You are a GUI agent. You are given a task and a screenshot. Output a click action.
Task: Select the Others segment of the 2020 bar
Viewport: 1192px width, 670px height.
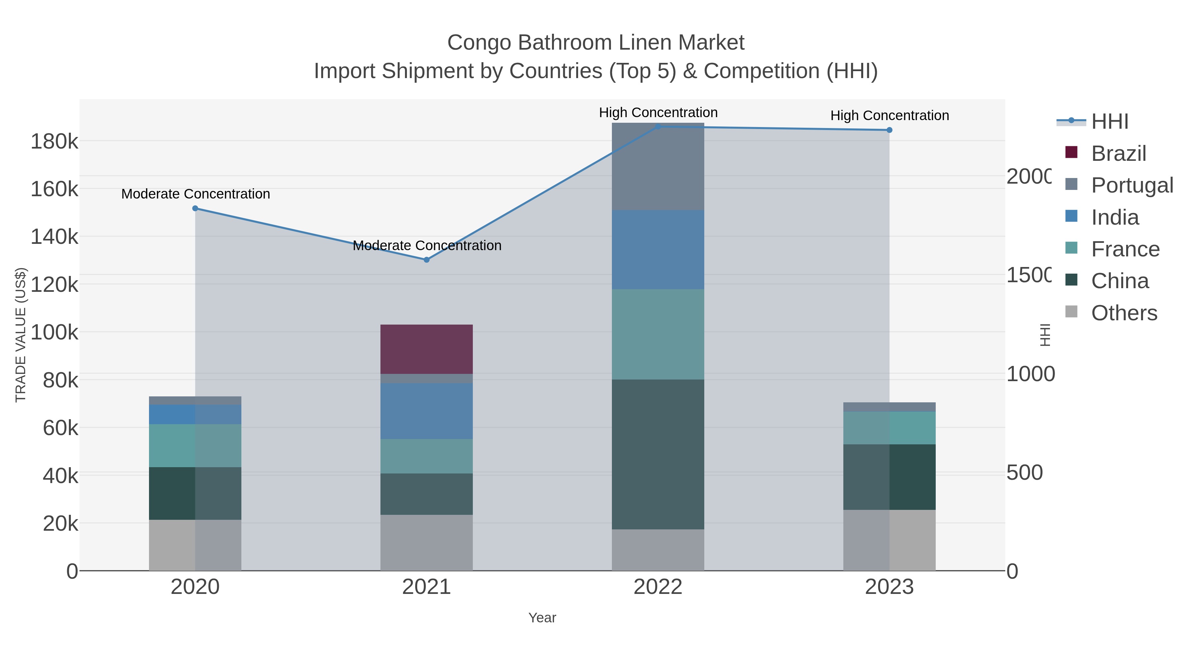click(x=195, y=545)
